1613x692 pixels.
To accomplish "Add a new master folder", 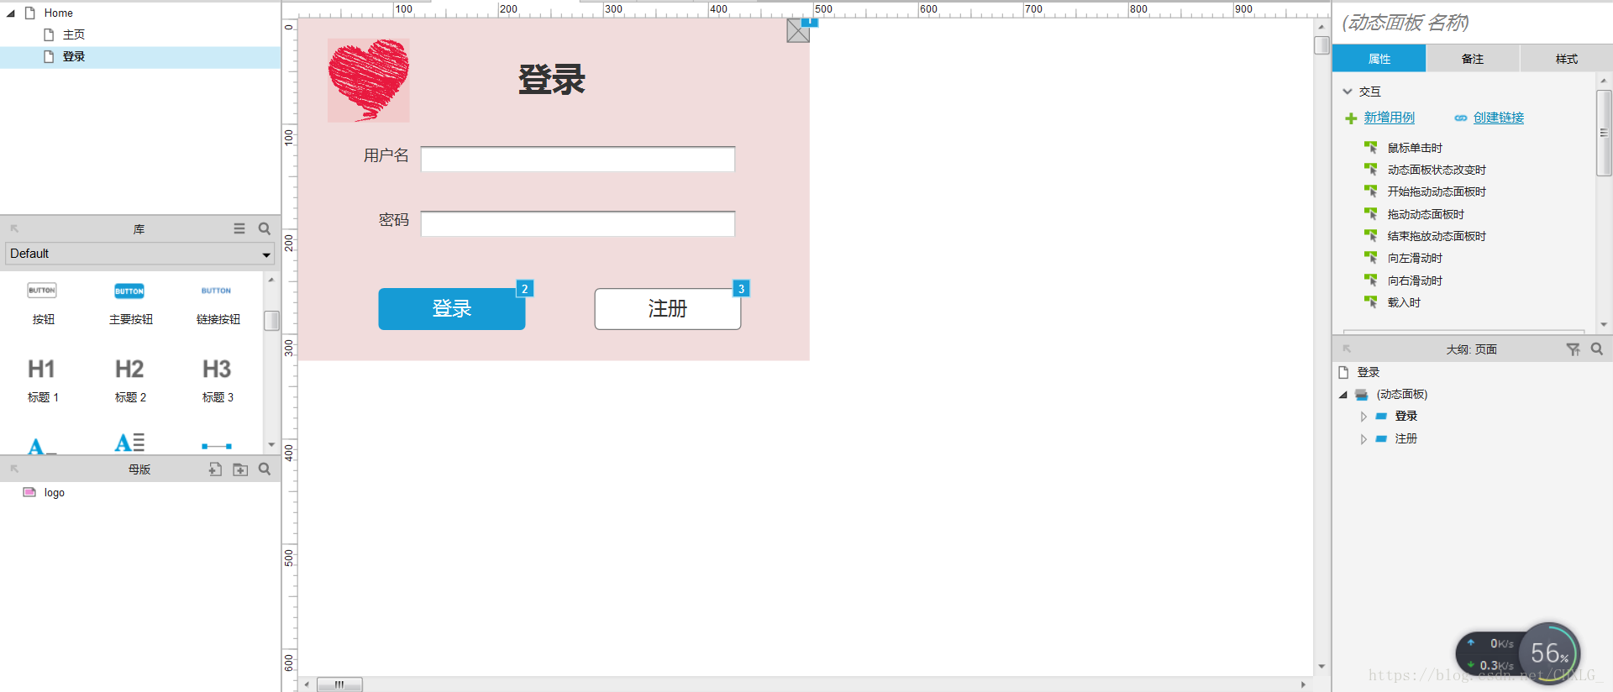I will [240, 469].
